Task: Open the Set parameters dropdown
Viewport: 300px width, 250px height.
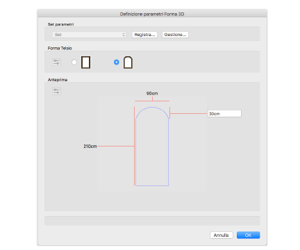Action: pyautogui.click(x=89, y=35)
